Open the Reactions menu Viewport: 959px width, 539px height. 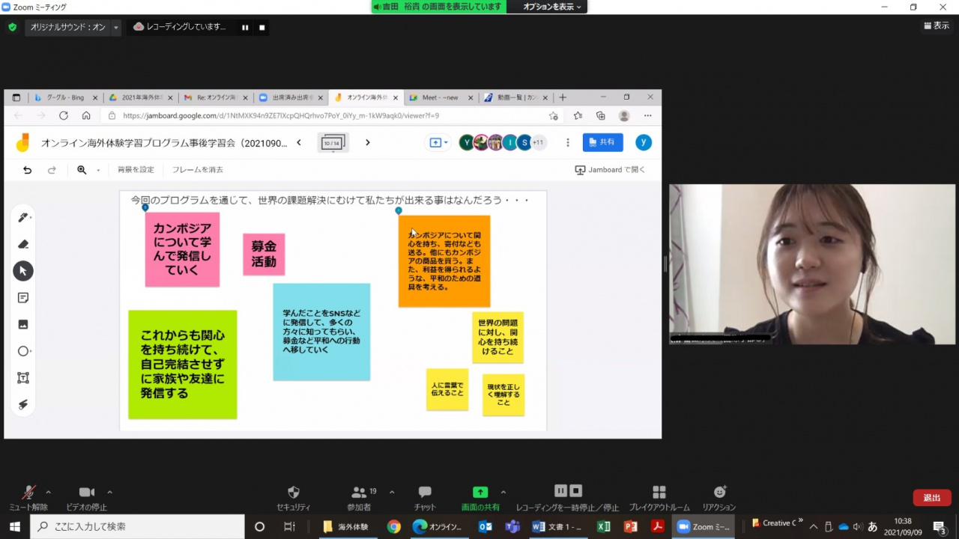[x=719, y=493]
